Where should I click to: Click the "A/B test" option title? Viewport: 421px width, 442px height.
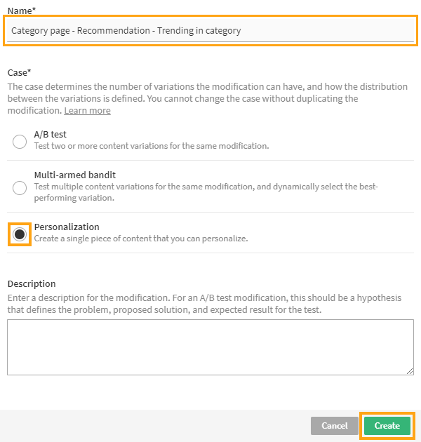pos(51,134)
